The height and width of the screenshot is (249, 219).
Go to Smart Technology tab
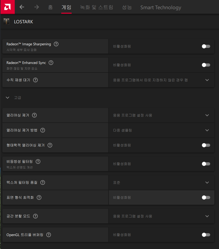pos(161,7)
